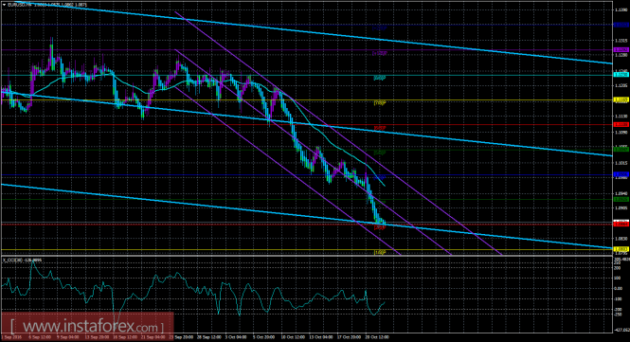This screenshot has height=342, width=630.
Task: Select the teal moving average line end
Action: click(384, 186)
